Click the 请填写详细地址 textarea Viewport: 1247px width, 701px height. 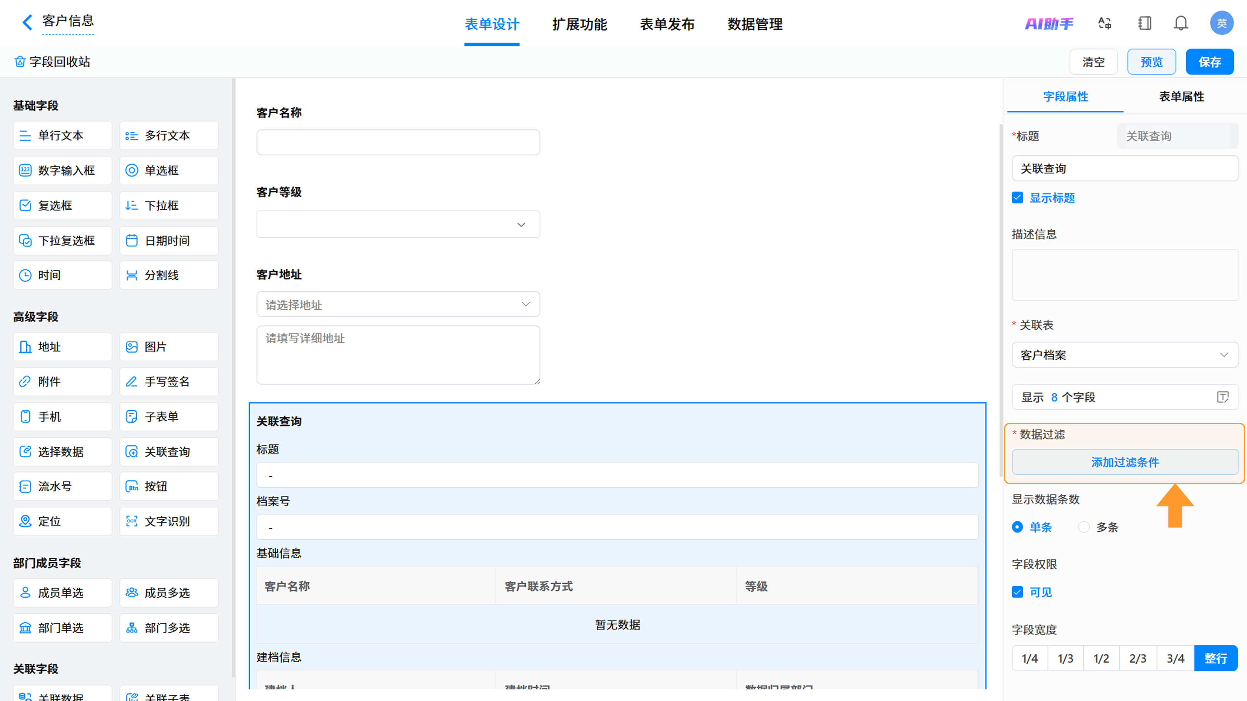click(398, 355)
